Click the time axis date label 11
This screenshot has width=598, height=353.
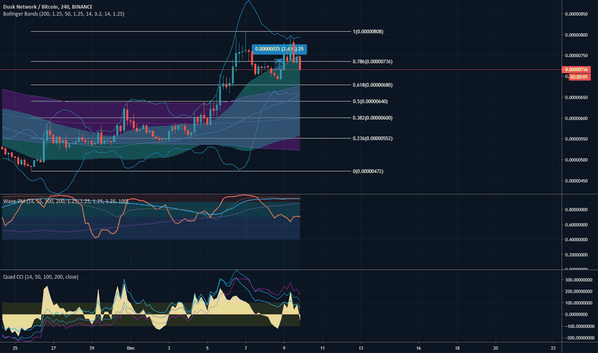tap(323, 348)
